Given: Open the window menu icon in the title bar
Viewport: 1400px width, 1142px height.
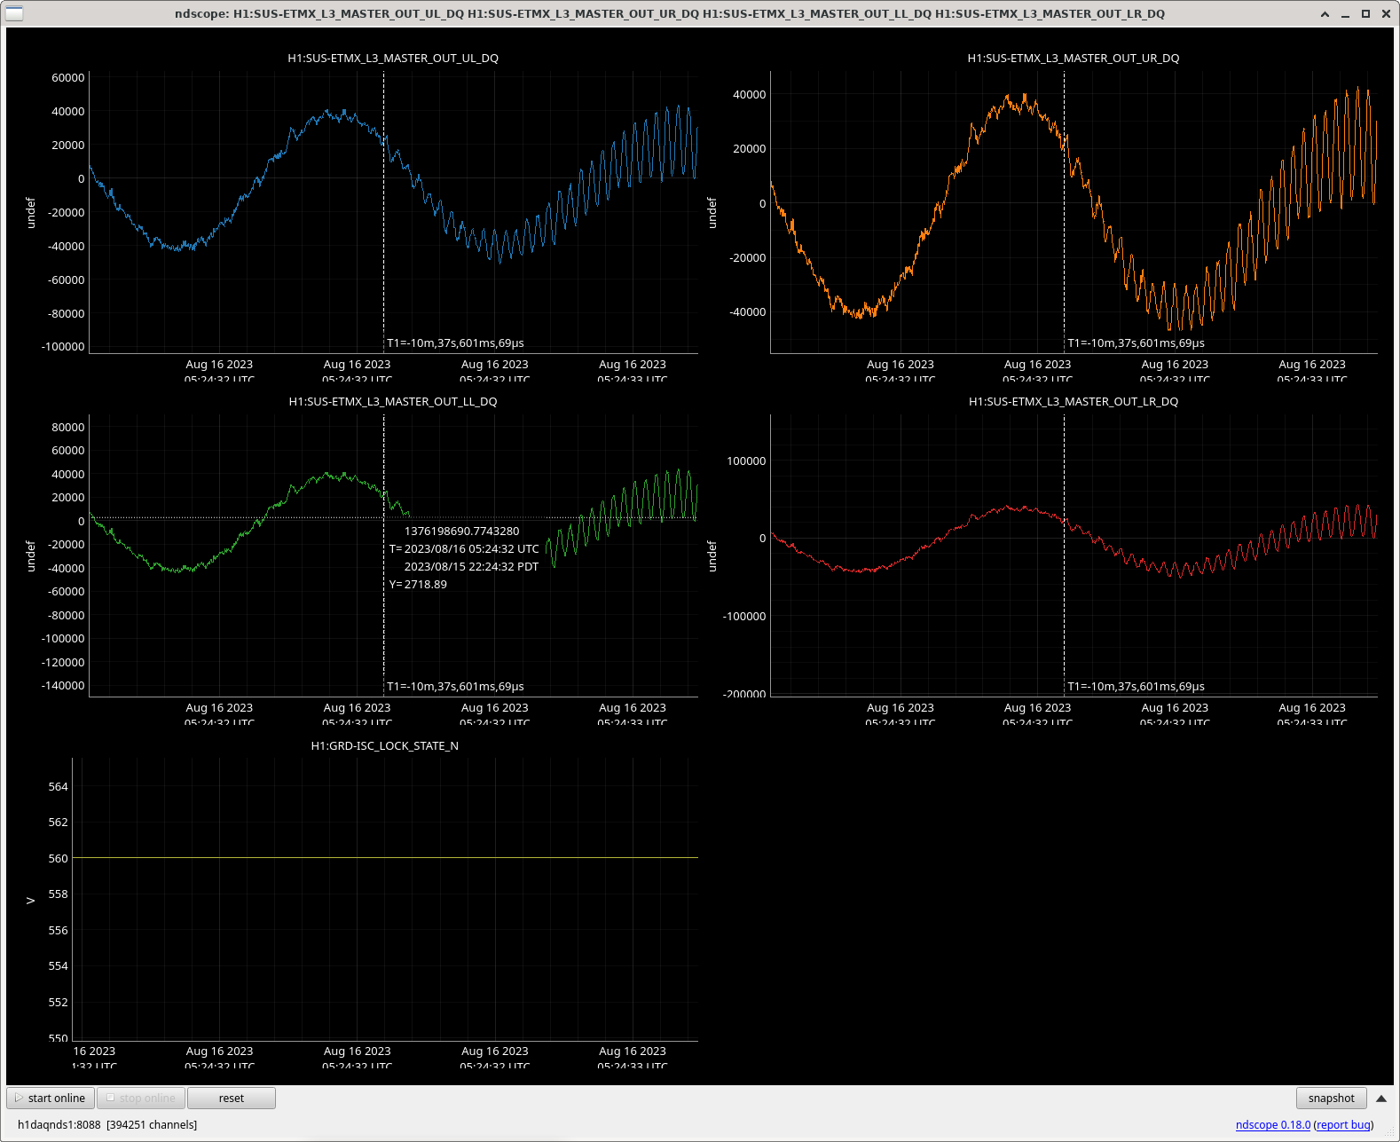Looking at the screenshot, I should tap(14, 13).
